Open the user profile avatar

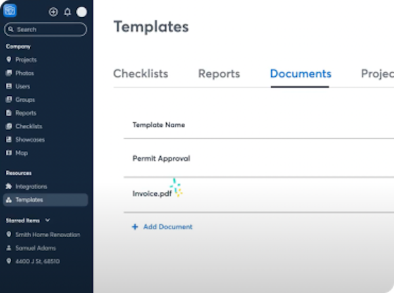pyautogui.click(x=81, y=12)
